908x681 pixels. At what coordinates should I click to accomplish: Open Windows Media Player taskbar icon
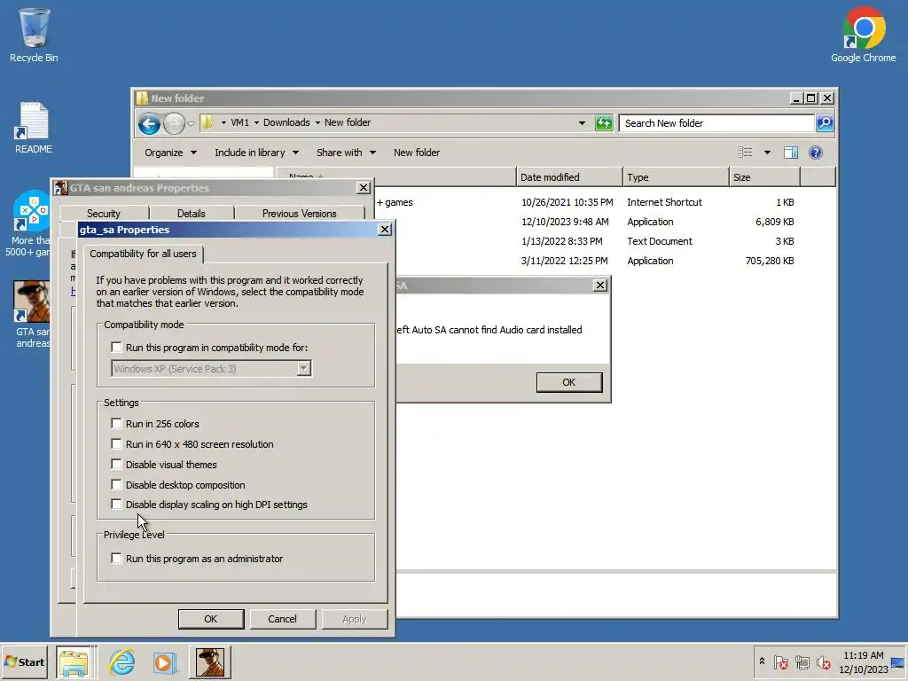165,661
